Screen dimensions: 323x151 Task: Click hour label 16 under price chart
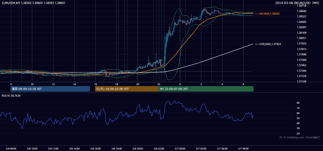click(x=96, y=84)
